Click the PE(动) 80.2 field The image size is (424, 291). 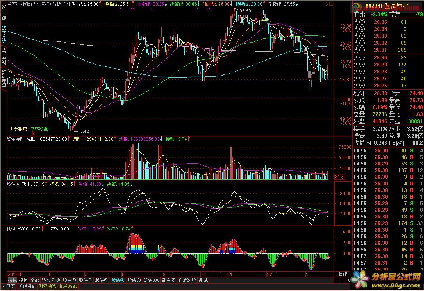(406, 143)
